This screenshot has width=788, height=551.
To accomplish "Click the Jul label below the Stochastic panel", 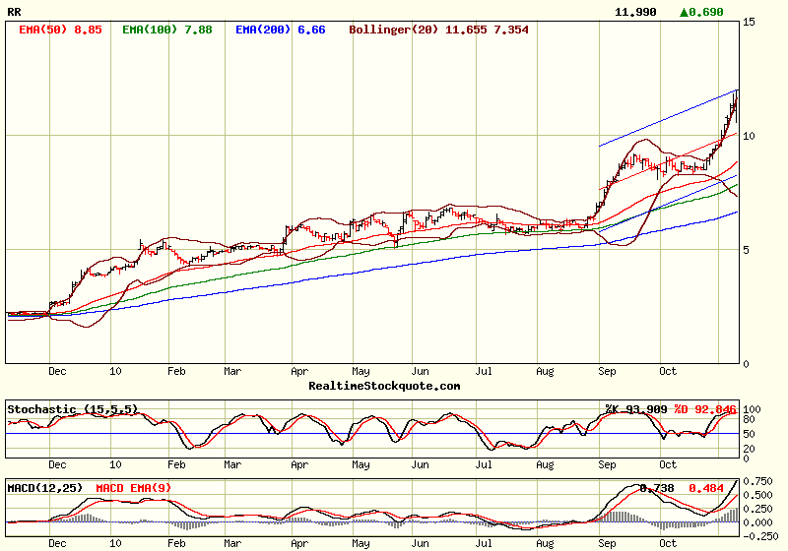I will 484,462.
